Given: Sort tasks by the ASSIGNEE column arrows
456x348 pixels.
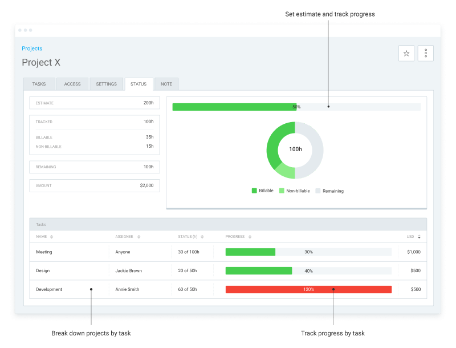Looking at the screenshot, I should (139, 237).
